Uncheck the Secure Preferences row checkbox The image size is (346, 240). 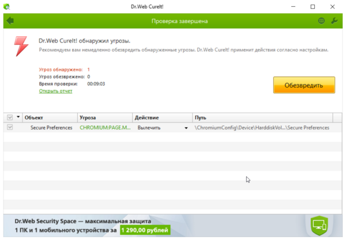click(x=10, y=127)
